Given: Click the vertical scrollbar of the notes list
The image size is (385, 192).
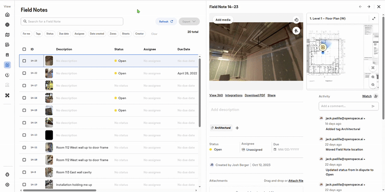Looking at the screenshot, I should (200, 93).
